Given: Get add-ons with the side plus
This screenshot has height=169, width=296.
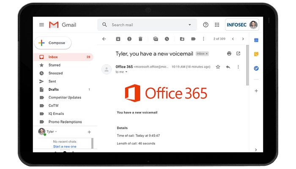Looking at the screenshot, I should tap(256, 91).
